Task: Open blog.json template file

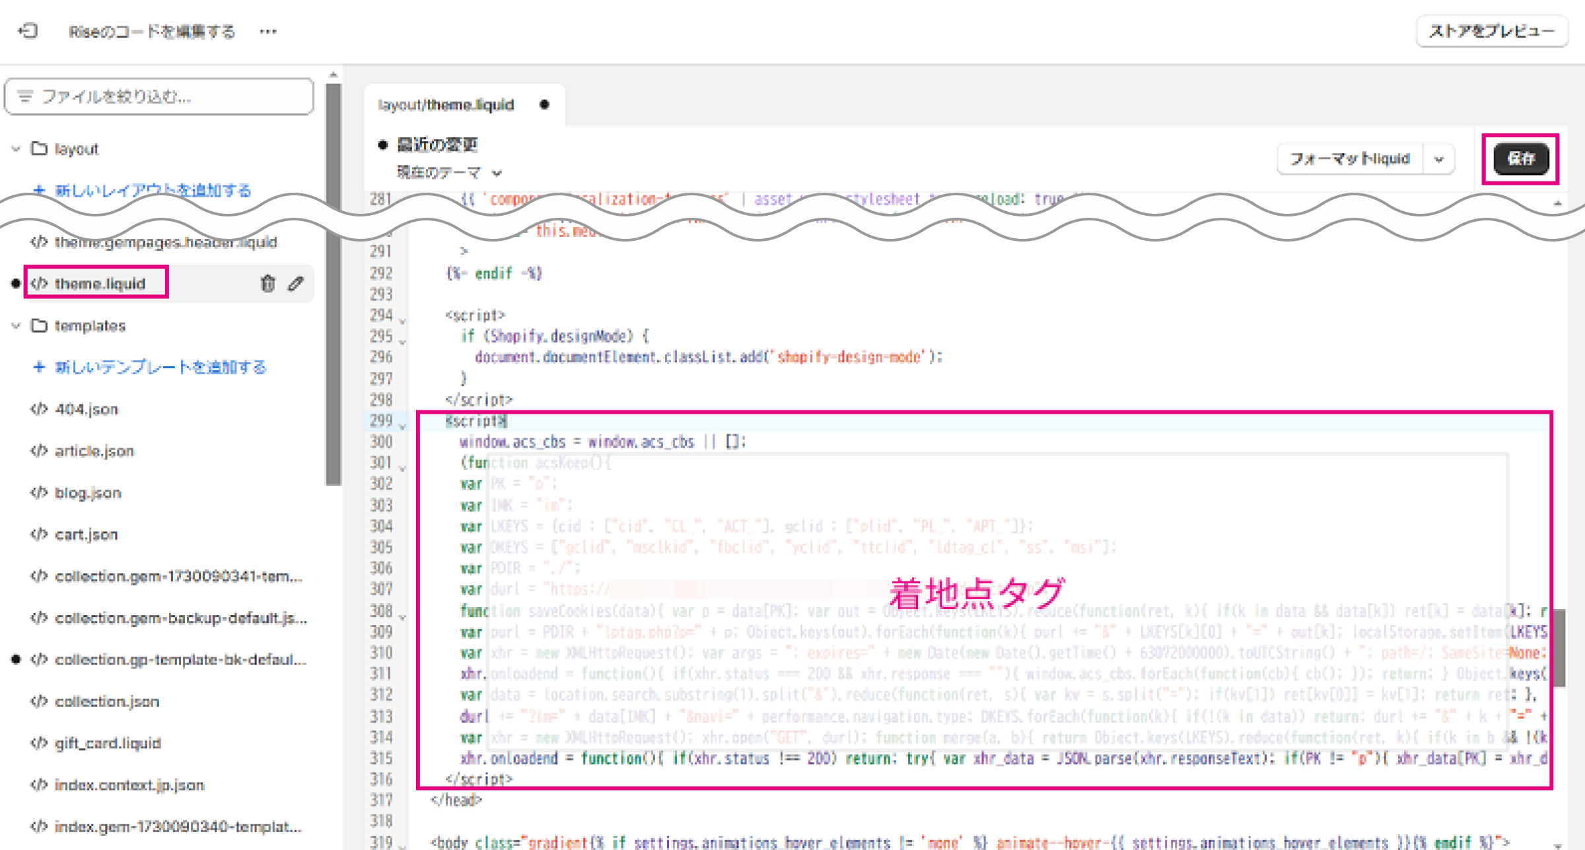Action: click(88, 493)
